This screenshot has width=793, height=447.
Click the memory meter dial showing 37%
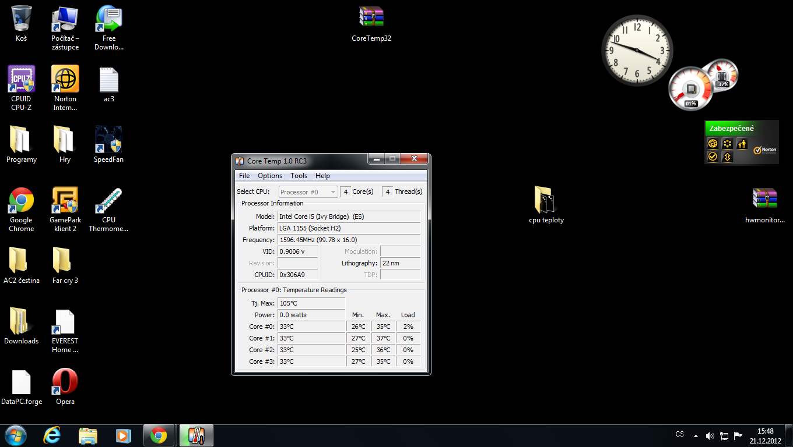(722, 75)
